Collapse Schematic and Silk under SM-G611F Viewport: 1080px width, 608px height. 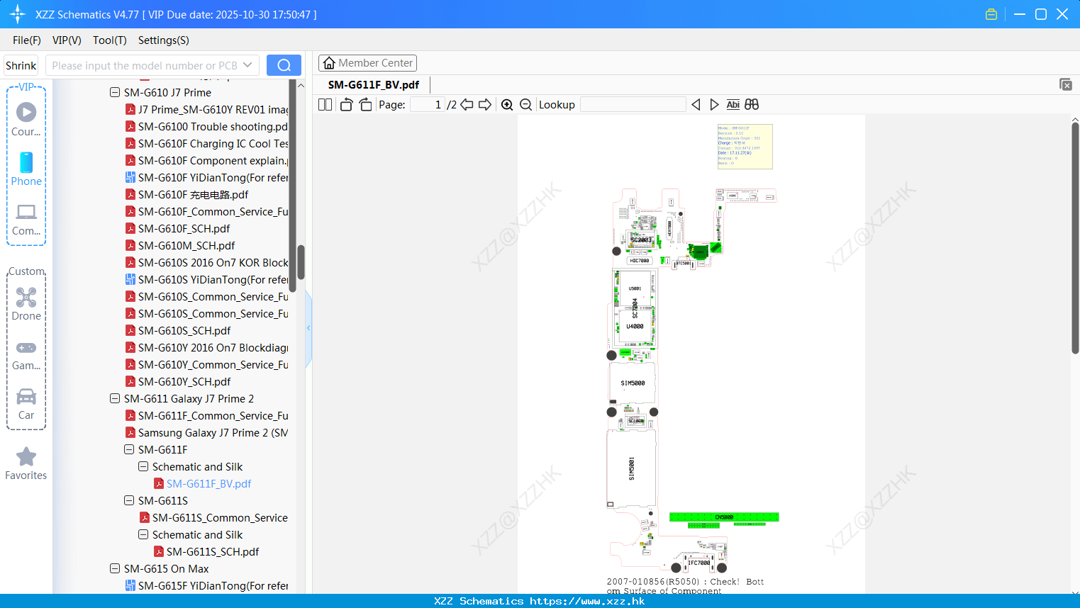tap(143, 466)
